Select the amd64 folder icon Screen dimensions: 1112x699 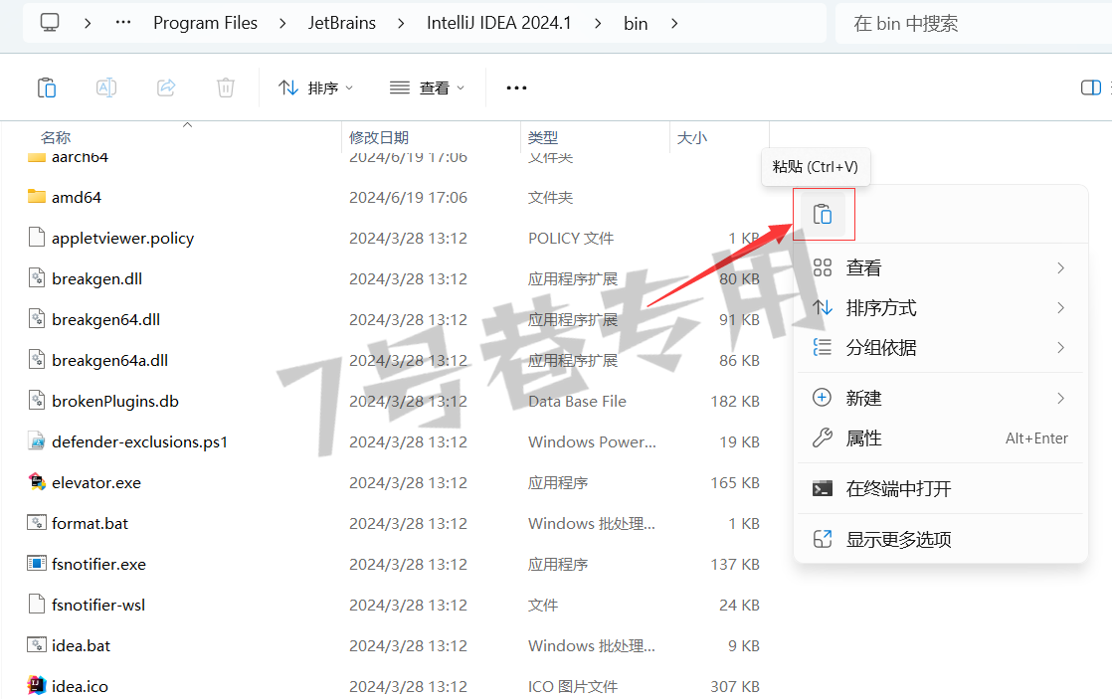tap(37, 196)
